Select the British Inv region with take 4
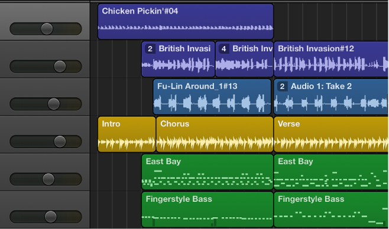Screen dimensions: 389x229 coord(244,59)
